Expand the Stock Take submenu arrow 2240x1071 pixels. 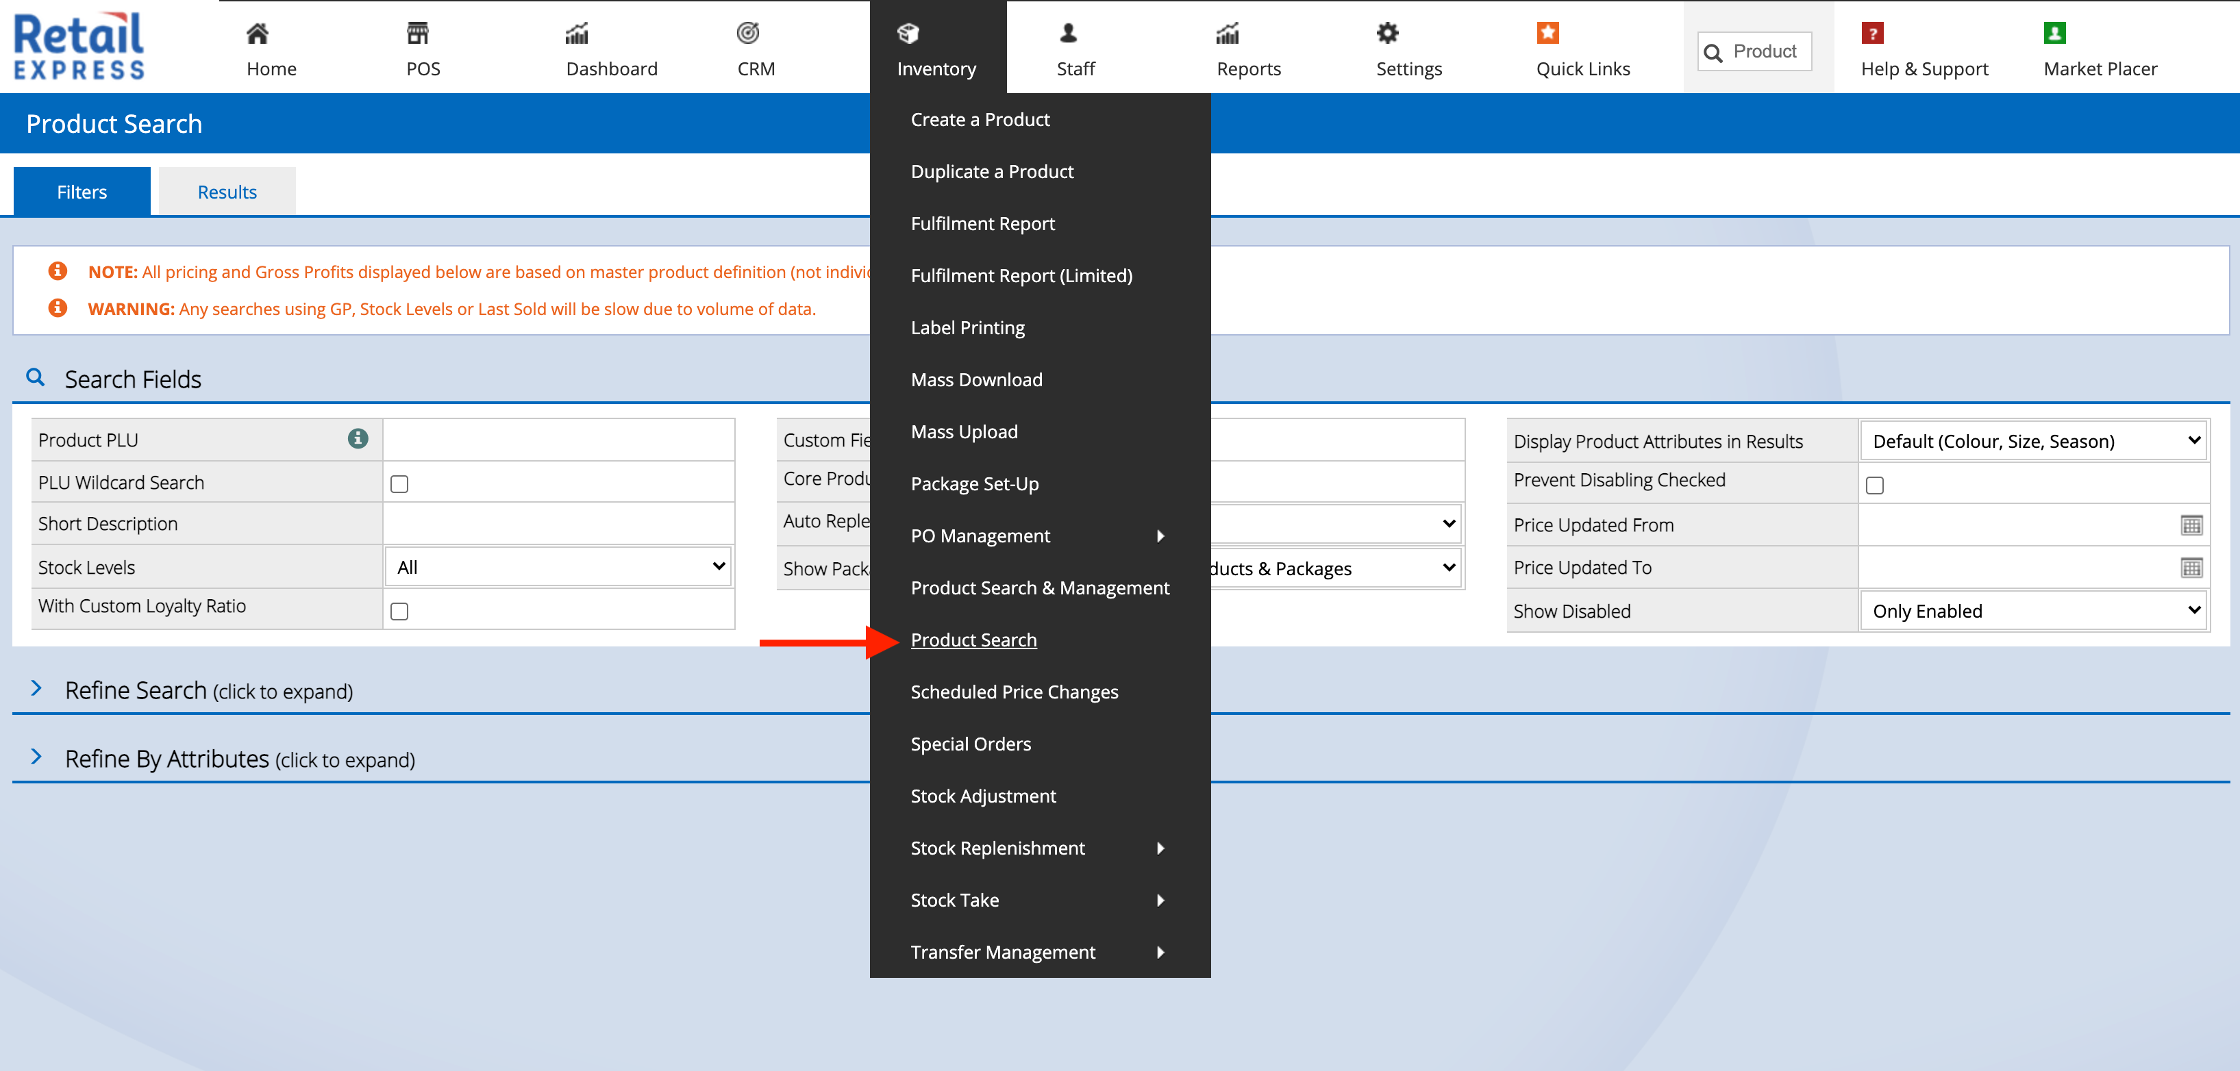coord(1161,900)
